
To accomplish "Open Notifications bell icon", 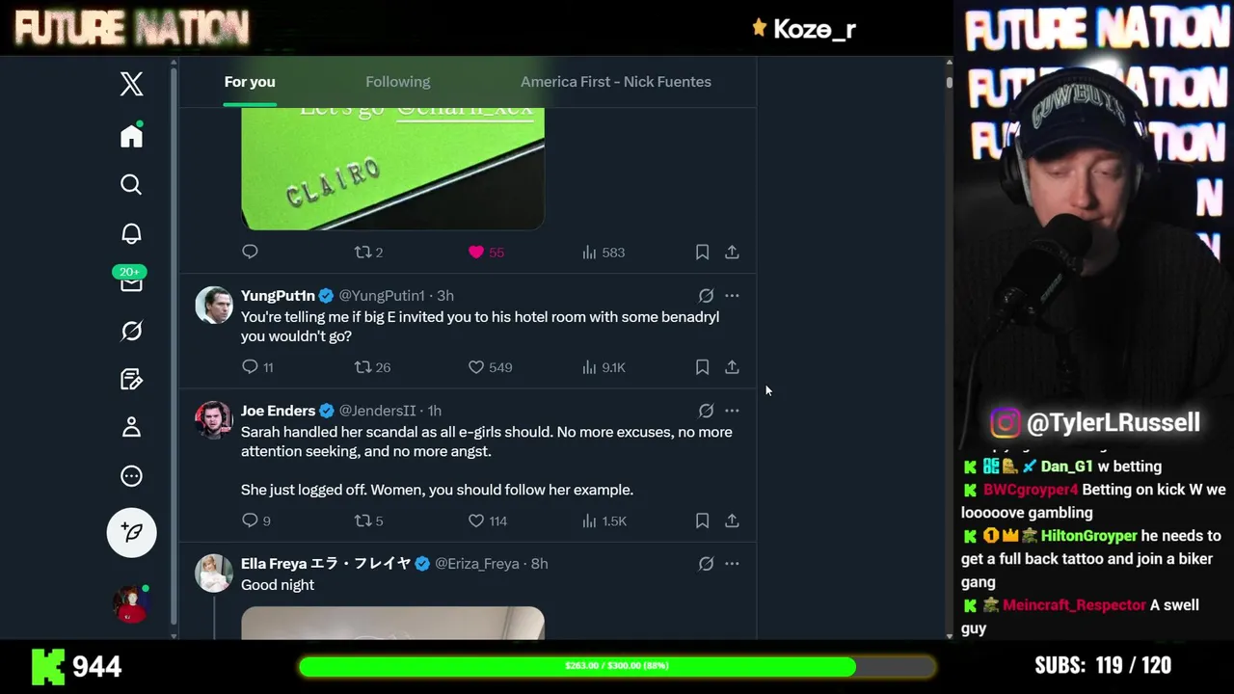I will [x=131, y=233].
